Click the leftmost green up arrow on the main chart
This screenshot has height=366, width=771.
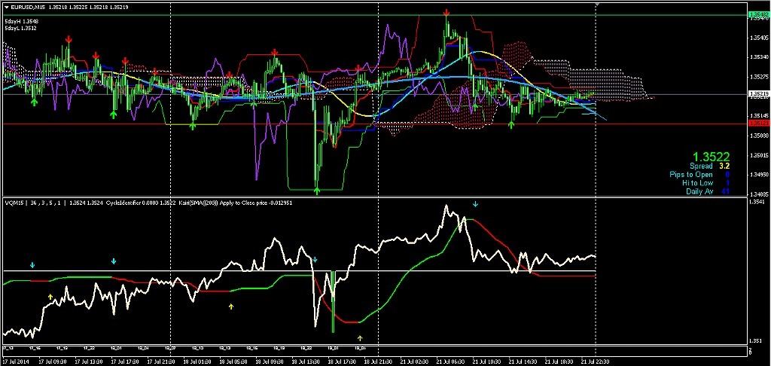tap(34, 102)
